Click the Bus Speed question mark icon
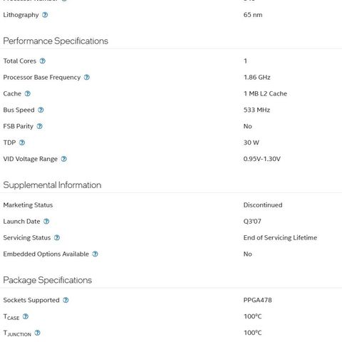Image resolution: width=342 pixels, height=342 pixels. [x=41, y=110]
